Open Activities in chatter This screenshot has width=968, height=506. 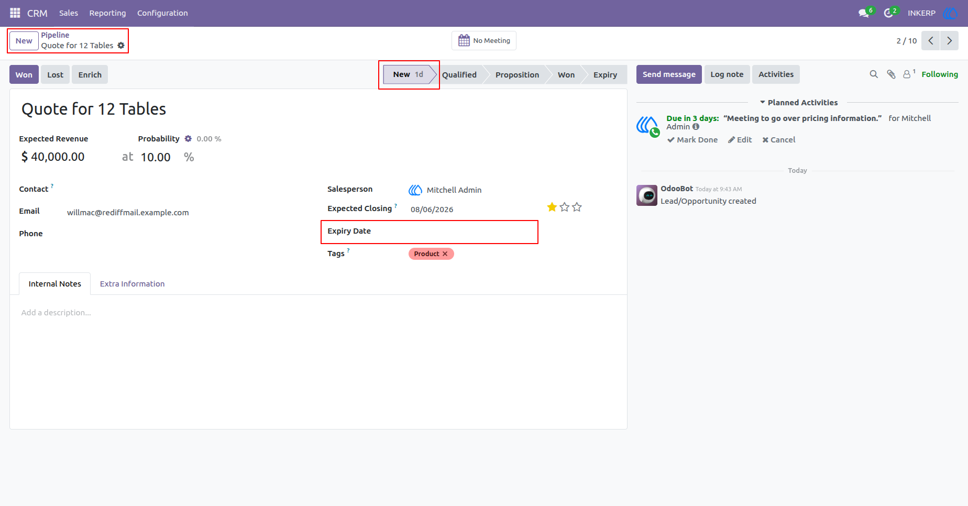(x=776, y=74)
